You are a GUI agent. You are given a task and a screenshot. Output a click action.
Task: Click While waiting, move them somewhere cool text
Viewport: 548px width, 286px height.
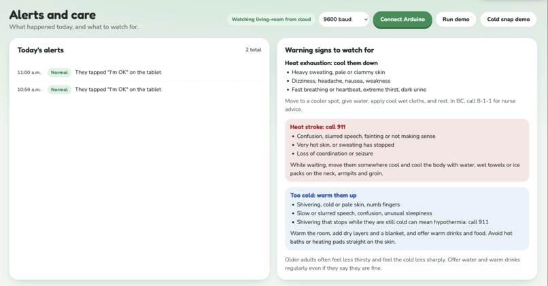pyautogui.click(x=405, y=169)
